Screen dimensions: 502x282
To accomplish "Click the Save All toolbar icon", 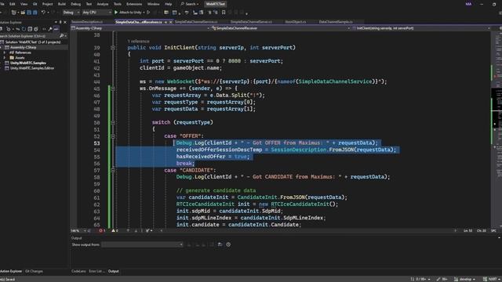I will point(35,13).
